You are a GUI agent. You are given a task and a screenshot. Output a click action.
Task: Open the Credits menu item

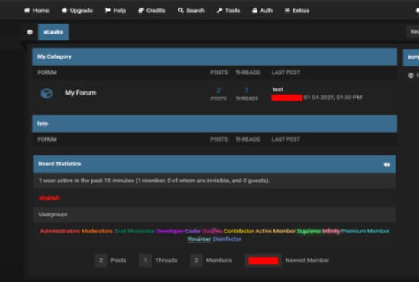(x=152, y=11)
